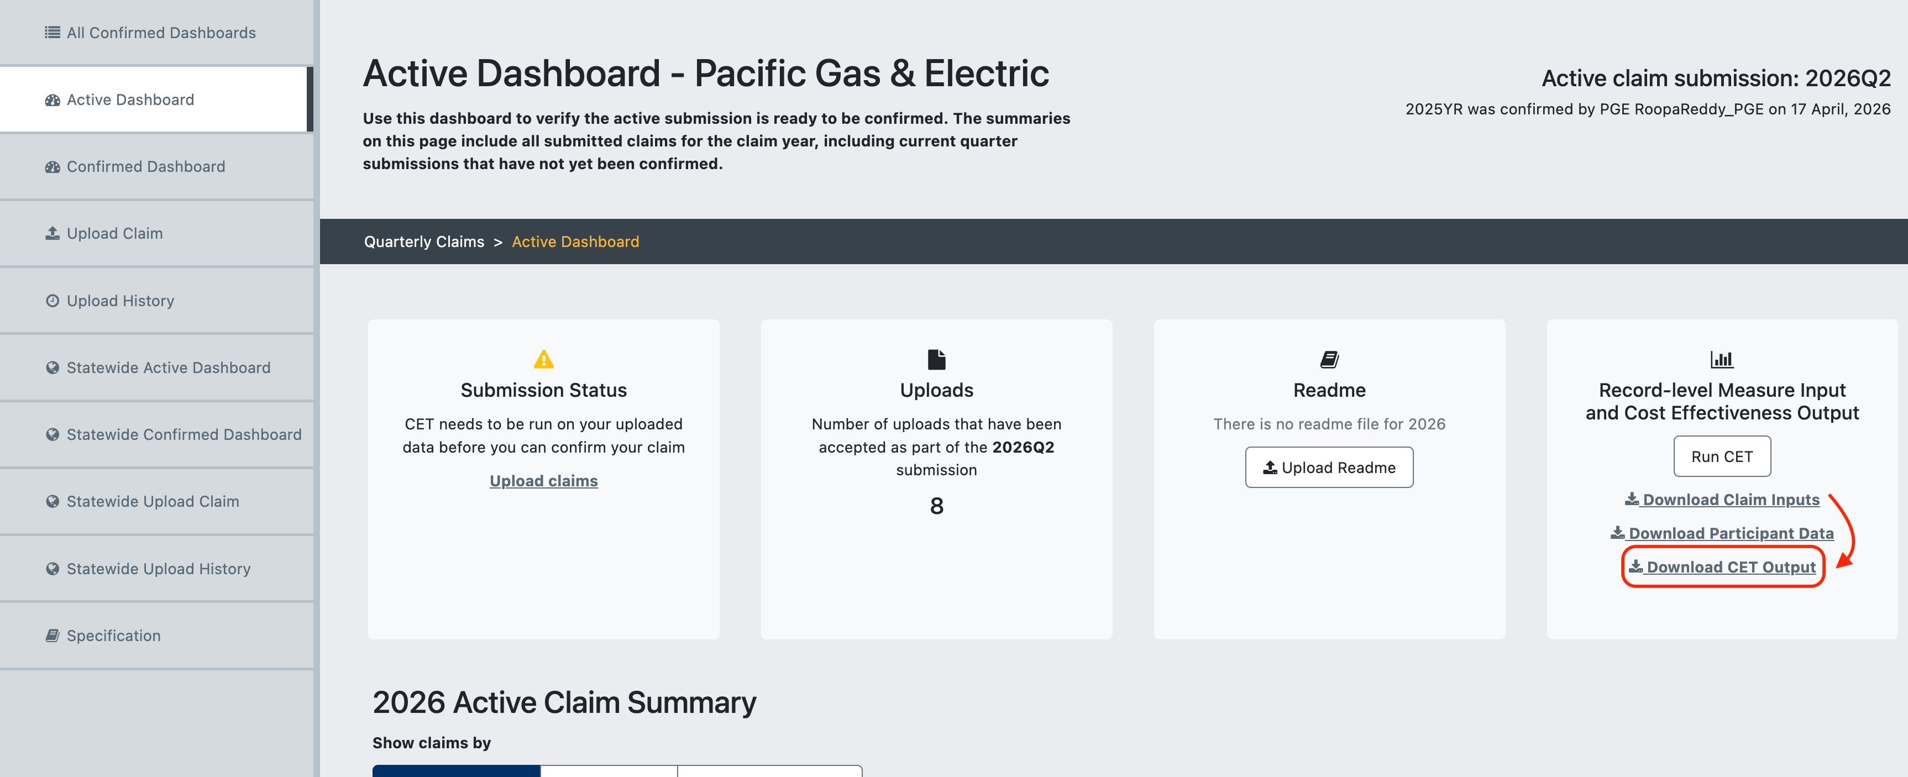Click Quarterly Claims in the breadcrumb
This screenshot has height=777, width=1908.
(424, 242)
